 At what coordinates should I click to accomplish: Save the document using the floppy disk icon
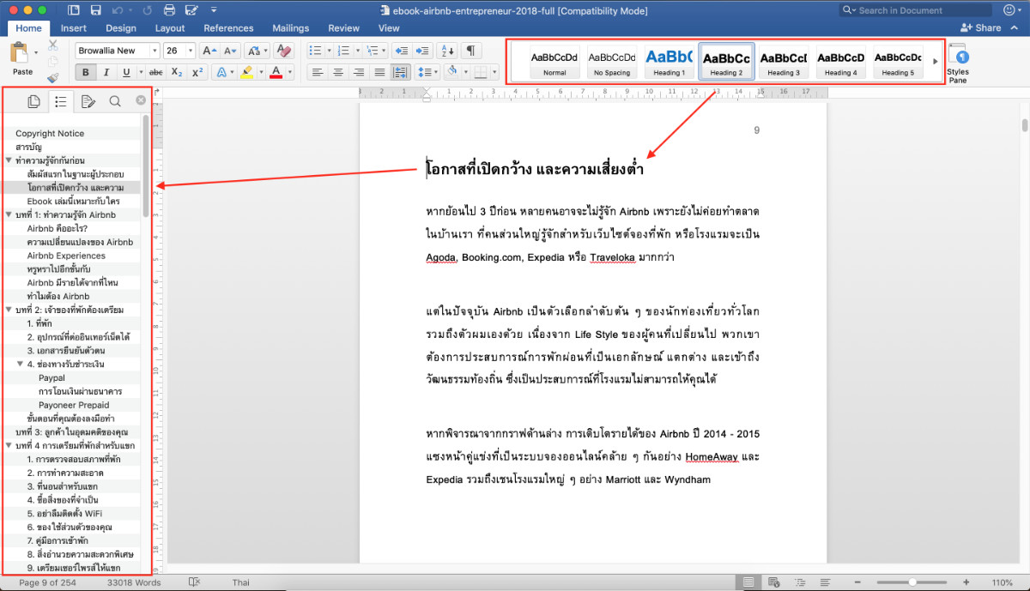tap(95, 10)
